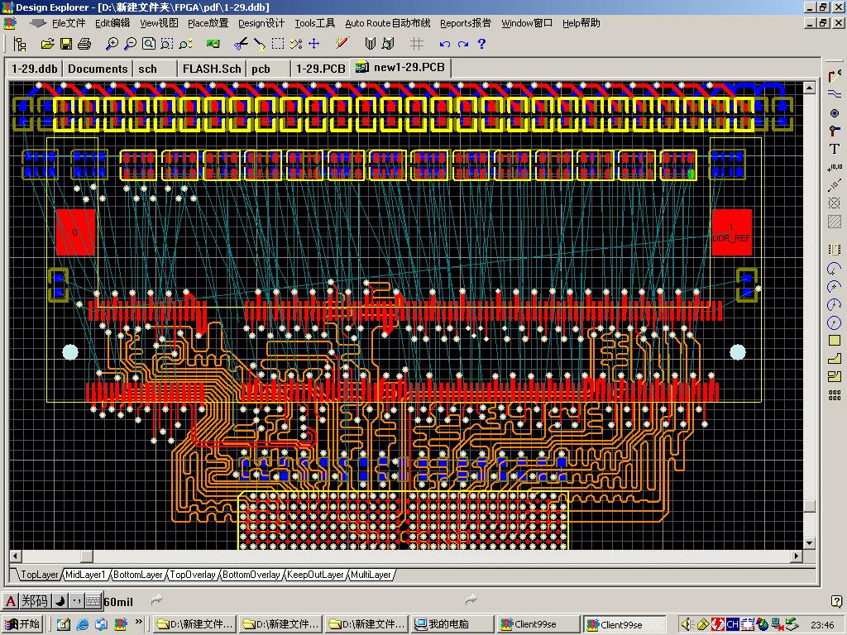Viewport: 847px width, 635px height.
Task: Select the Place Pad tool
Action: tap(835, 112)
